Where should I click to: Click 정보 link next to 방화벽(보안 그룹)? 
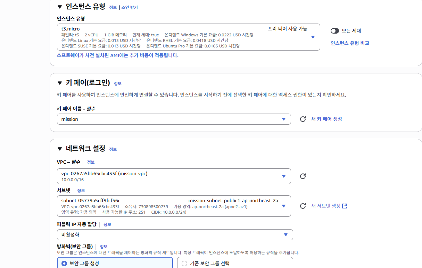pos(104,247)
